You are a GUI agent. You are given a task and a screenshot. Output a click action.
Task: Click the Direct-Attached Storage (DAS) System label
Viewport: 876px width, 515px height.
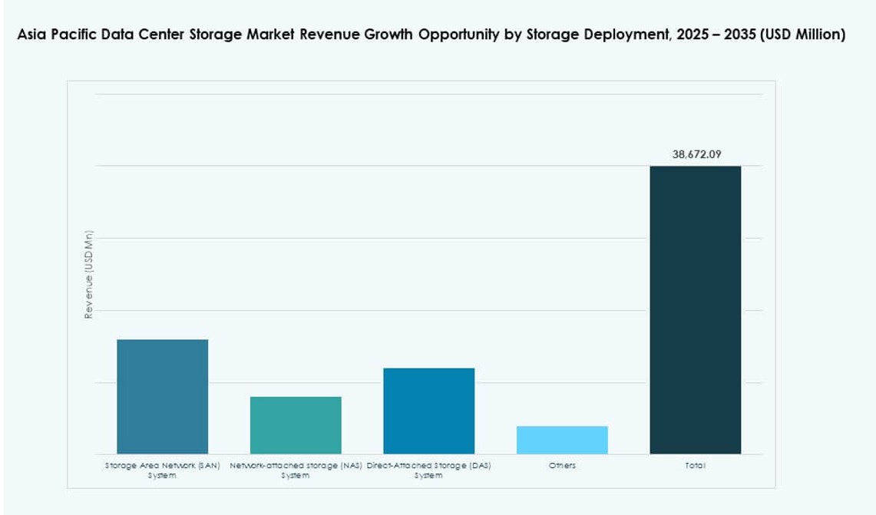tap(428, 469)
